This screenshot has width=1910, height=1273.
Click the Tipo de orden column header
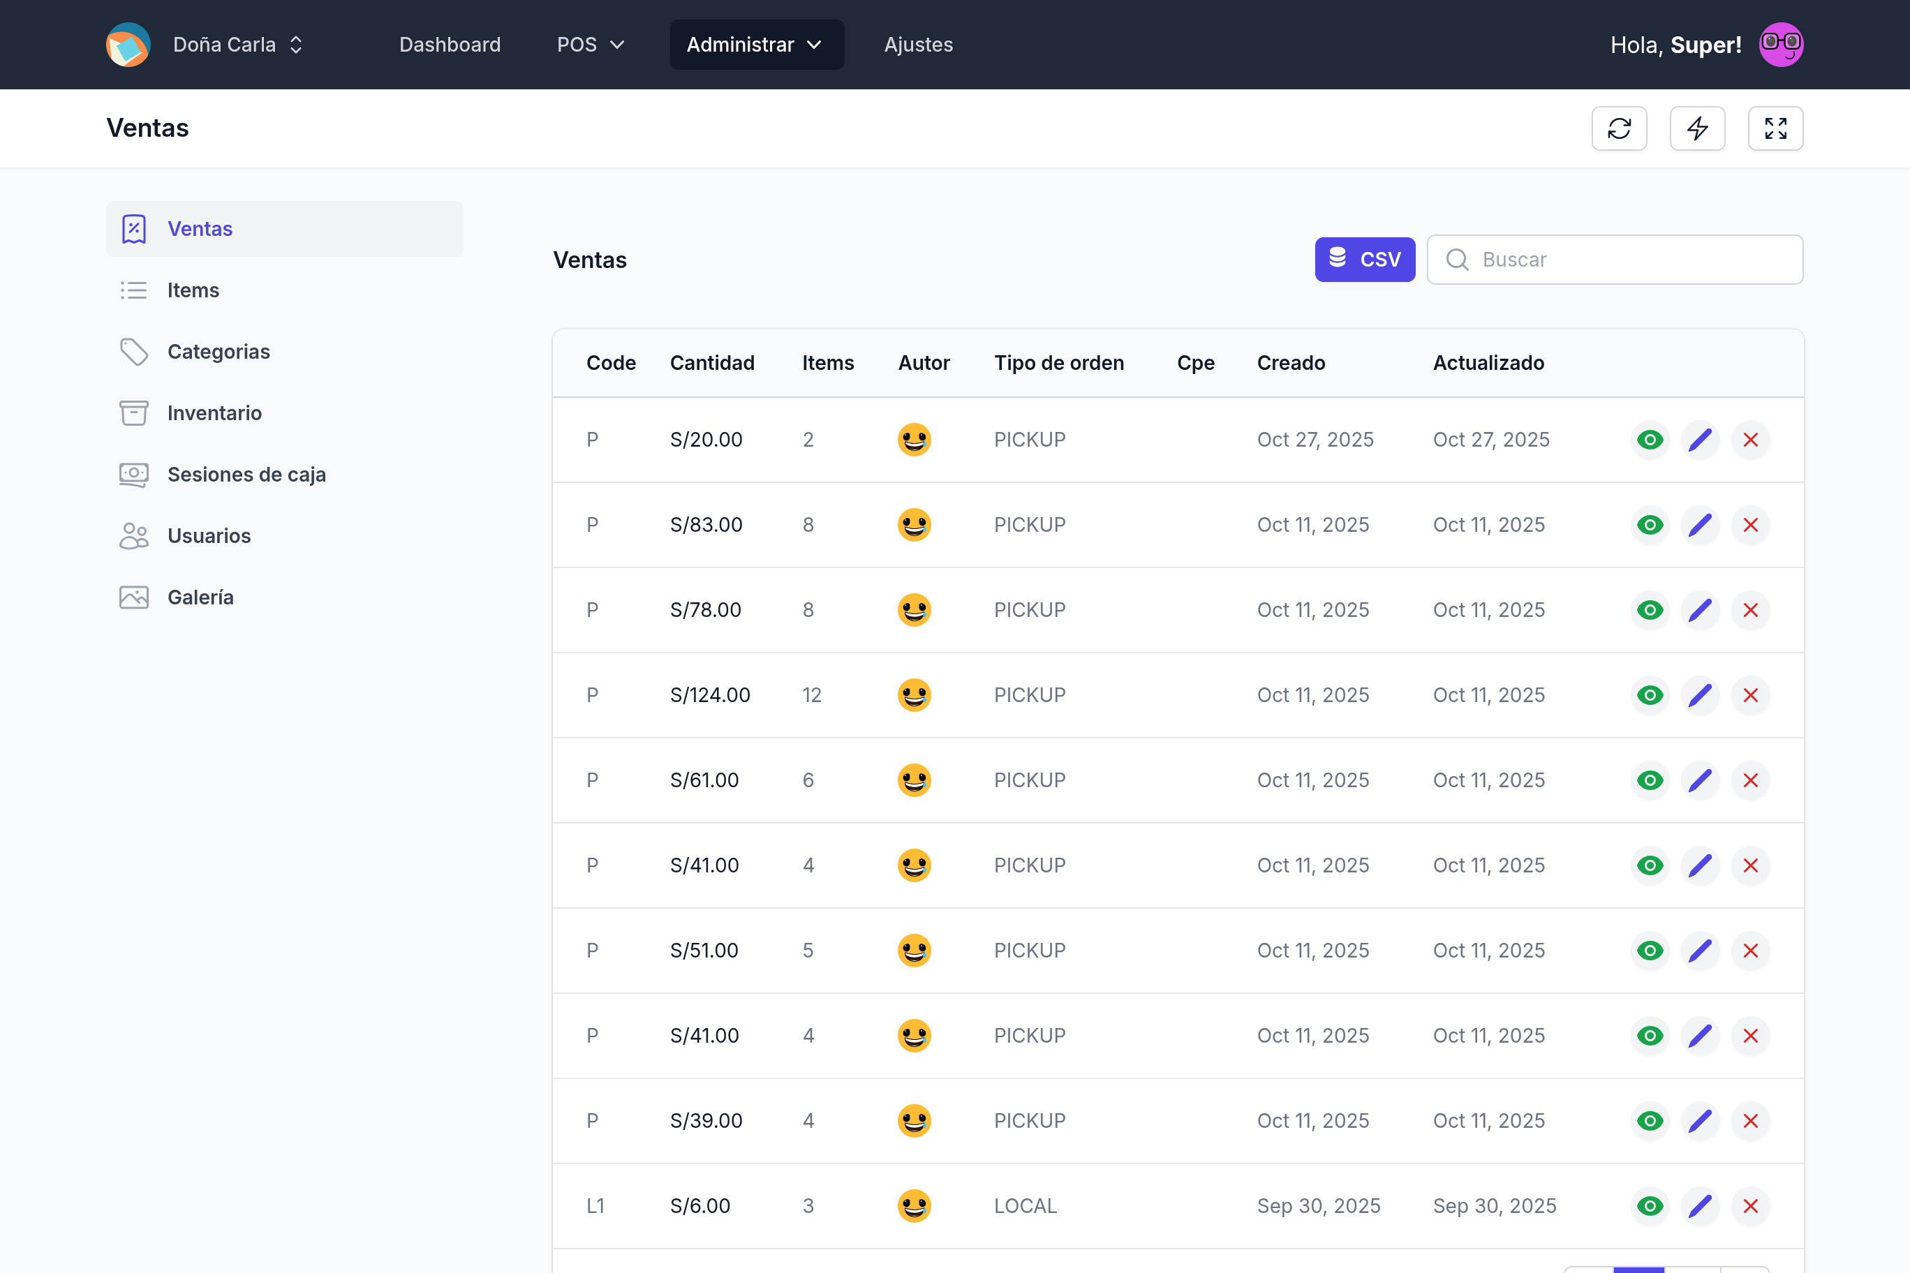pyautogui.click(x=1059, y=363)
